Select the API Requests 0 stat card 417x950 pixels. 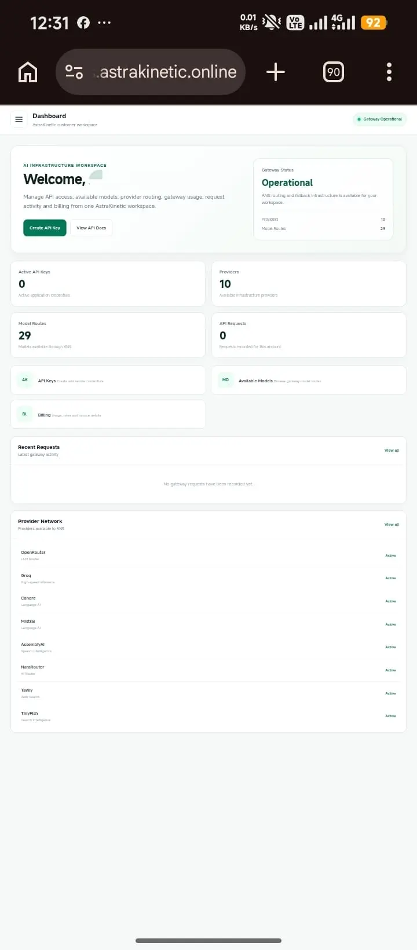[309, 335]
